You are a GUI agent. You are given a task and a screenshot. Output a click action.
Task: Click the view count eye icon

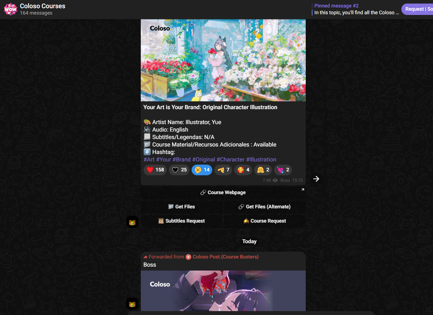(275, 180)
